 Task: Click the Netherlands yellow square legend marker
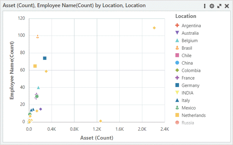[x=177, y=115]
